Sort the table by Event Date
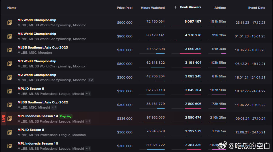 pyautogui.click(x=257, y=8)
